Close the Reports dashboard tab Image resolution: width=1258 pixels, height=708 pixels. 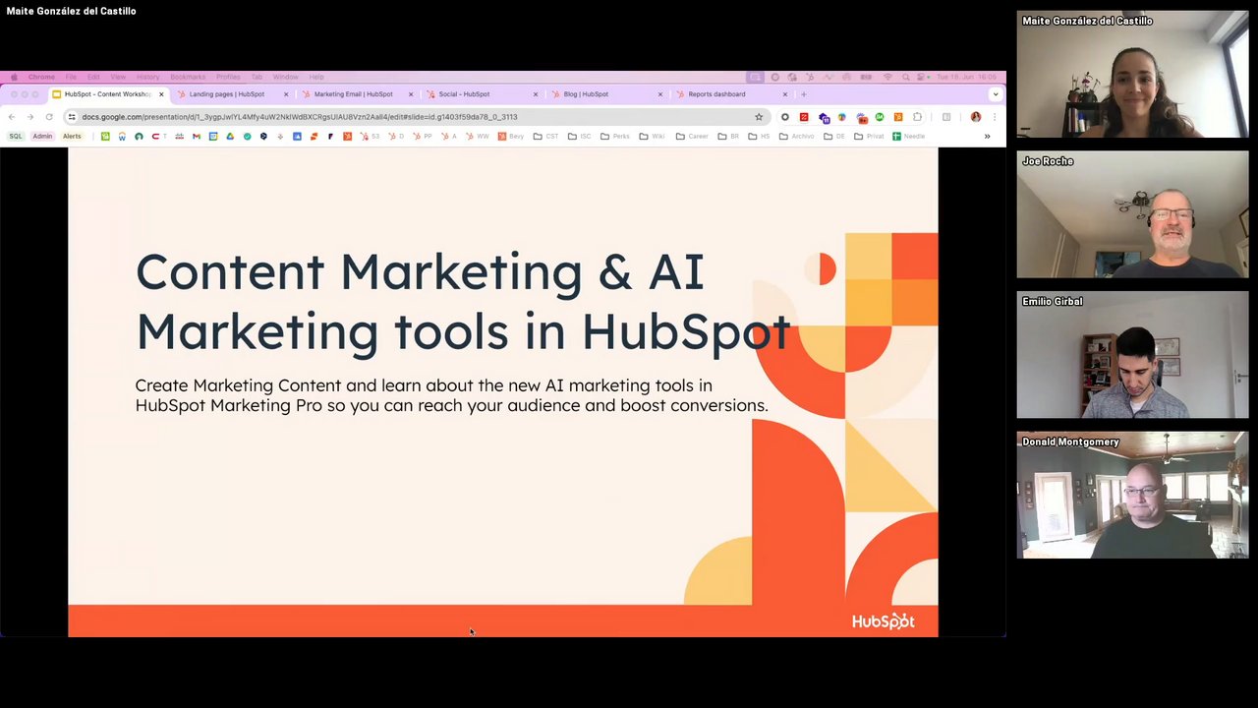click(x=784, y=94)
